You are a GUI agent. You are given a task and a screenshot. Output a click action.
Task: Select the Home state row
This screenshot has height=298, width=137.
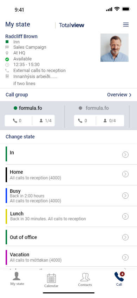tap(68, 175)
